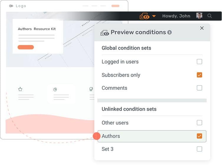
Task: Click the orange hotspot dot beside Authors
Action: coord(96,136)
